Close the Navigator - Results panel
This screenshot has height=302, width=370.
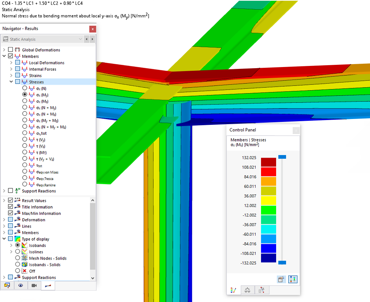(92, 29)
